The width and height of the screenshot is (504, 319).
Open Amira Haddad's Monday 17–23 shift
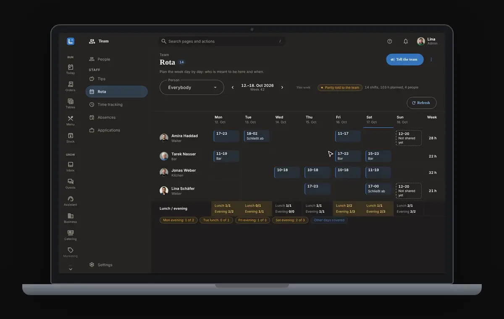click(226, 136)
